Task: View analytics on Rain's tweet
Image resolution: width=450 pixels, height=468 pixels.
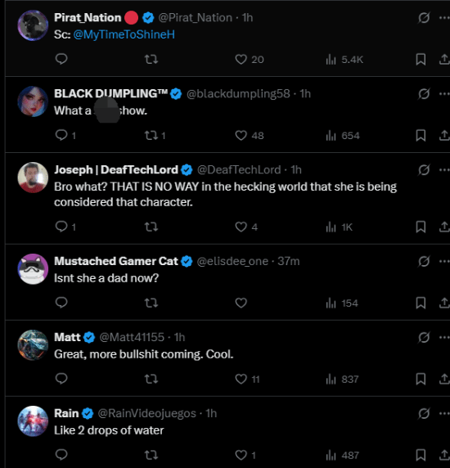Action: pos(342,455)
